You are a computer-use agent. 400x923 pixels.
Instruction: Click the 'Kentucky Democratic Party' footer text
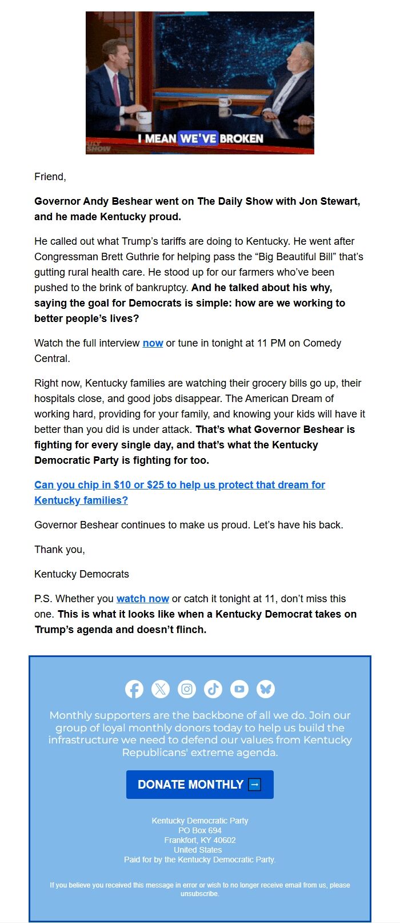(199, 820)
